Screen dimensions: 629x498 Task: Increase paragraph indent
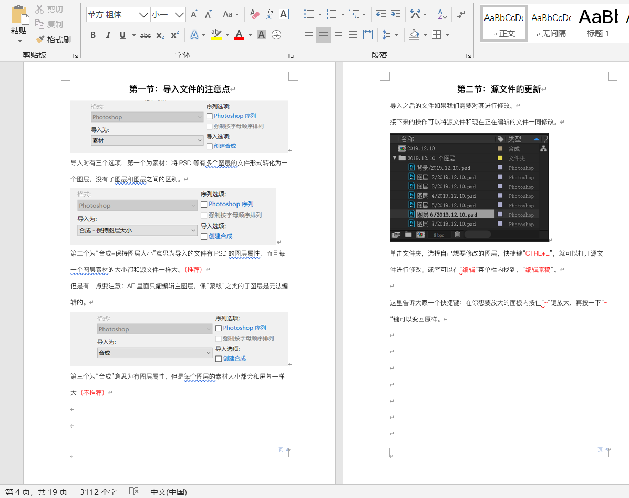point(396,14)
